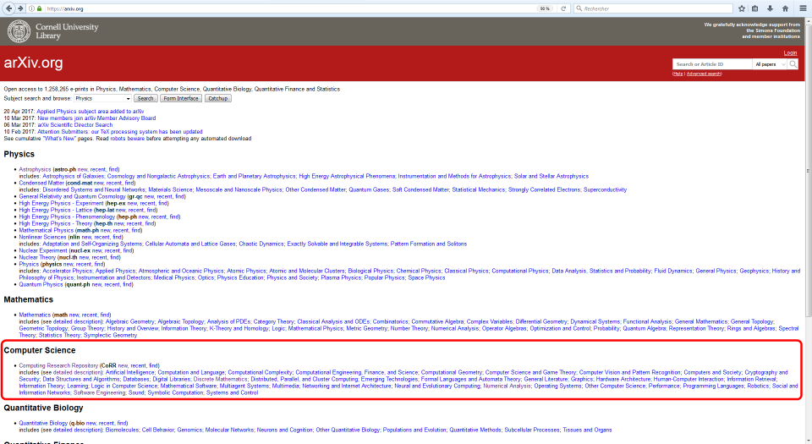Viewport: 812px width, 444px height.
Task: Open the All papers search scope dropdown
Action: tap(770, 64)
